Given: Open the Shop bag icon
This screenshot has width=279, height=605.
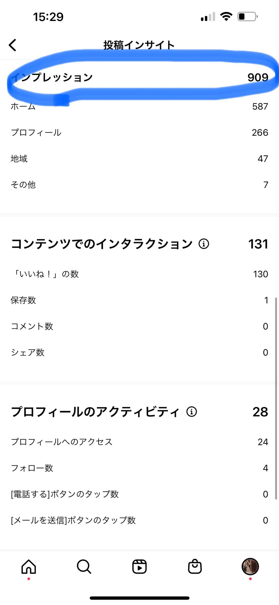Looking at the screenshot, I should 195,566.
